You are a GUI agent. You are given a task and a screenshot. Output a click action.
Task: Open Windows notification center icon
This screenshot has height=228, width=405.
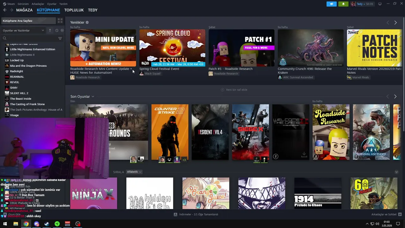[x=398, y=224]
